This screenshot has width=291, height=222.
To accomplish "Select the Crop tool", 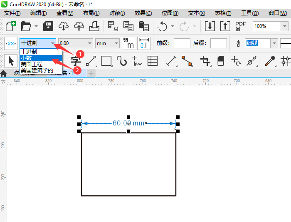I will tap(205, 61).
